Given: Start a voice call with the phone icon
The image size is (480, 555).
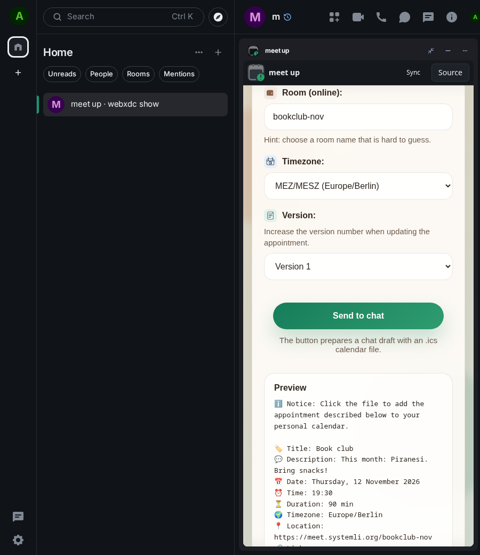Looking at the screenshot, I should (x=381, y=17).
